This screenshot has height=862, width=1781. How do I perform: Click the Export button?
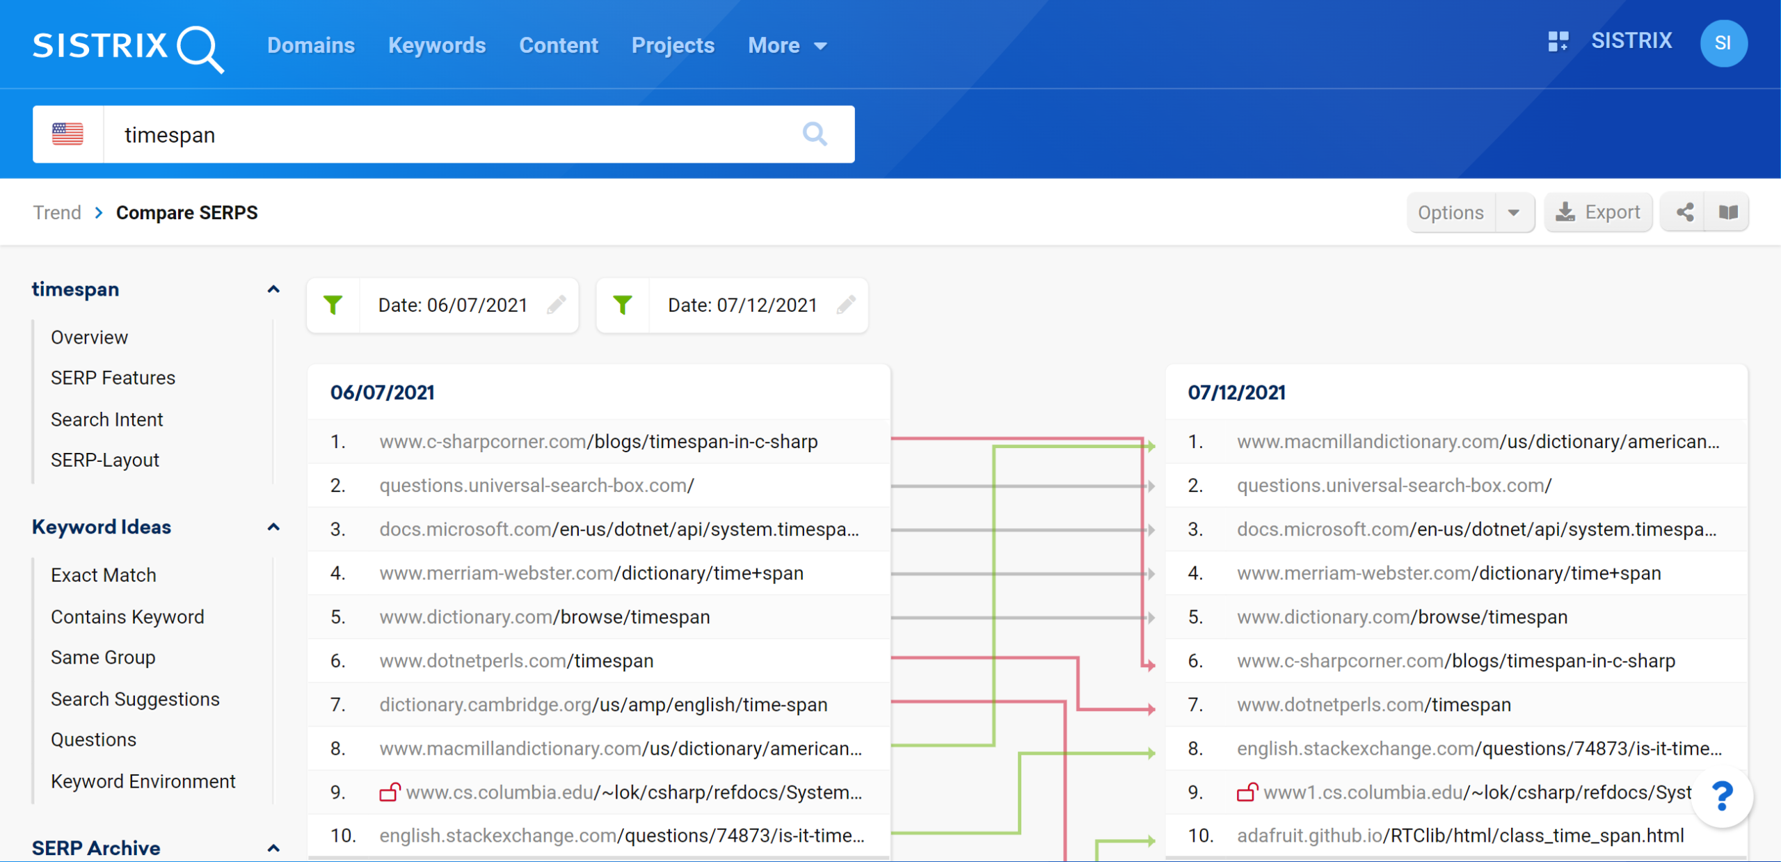(x=1598, y=212)
